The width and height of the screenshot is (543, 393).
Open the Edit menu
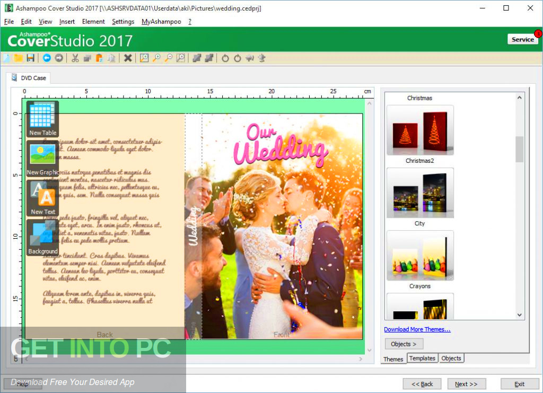[27, 21]
